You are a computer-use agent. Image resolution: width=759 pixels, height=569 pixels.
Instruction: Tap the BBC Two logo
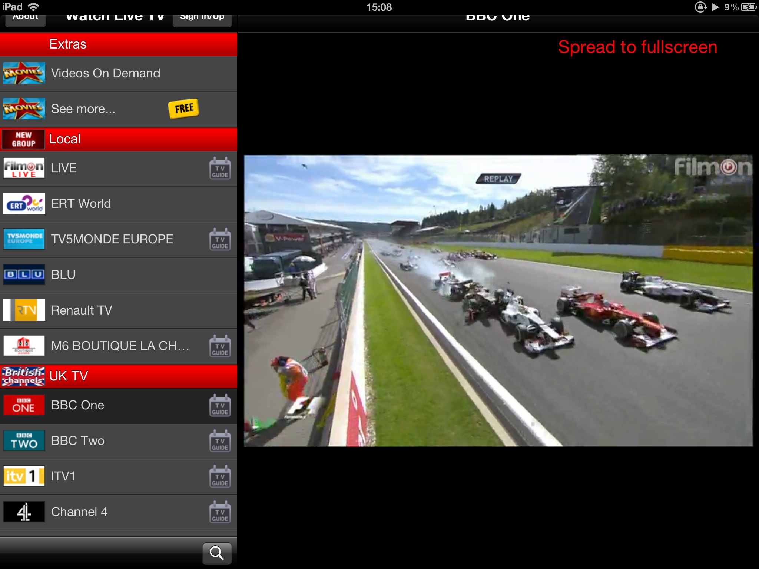[24, 440]
